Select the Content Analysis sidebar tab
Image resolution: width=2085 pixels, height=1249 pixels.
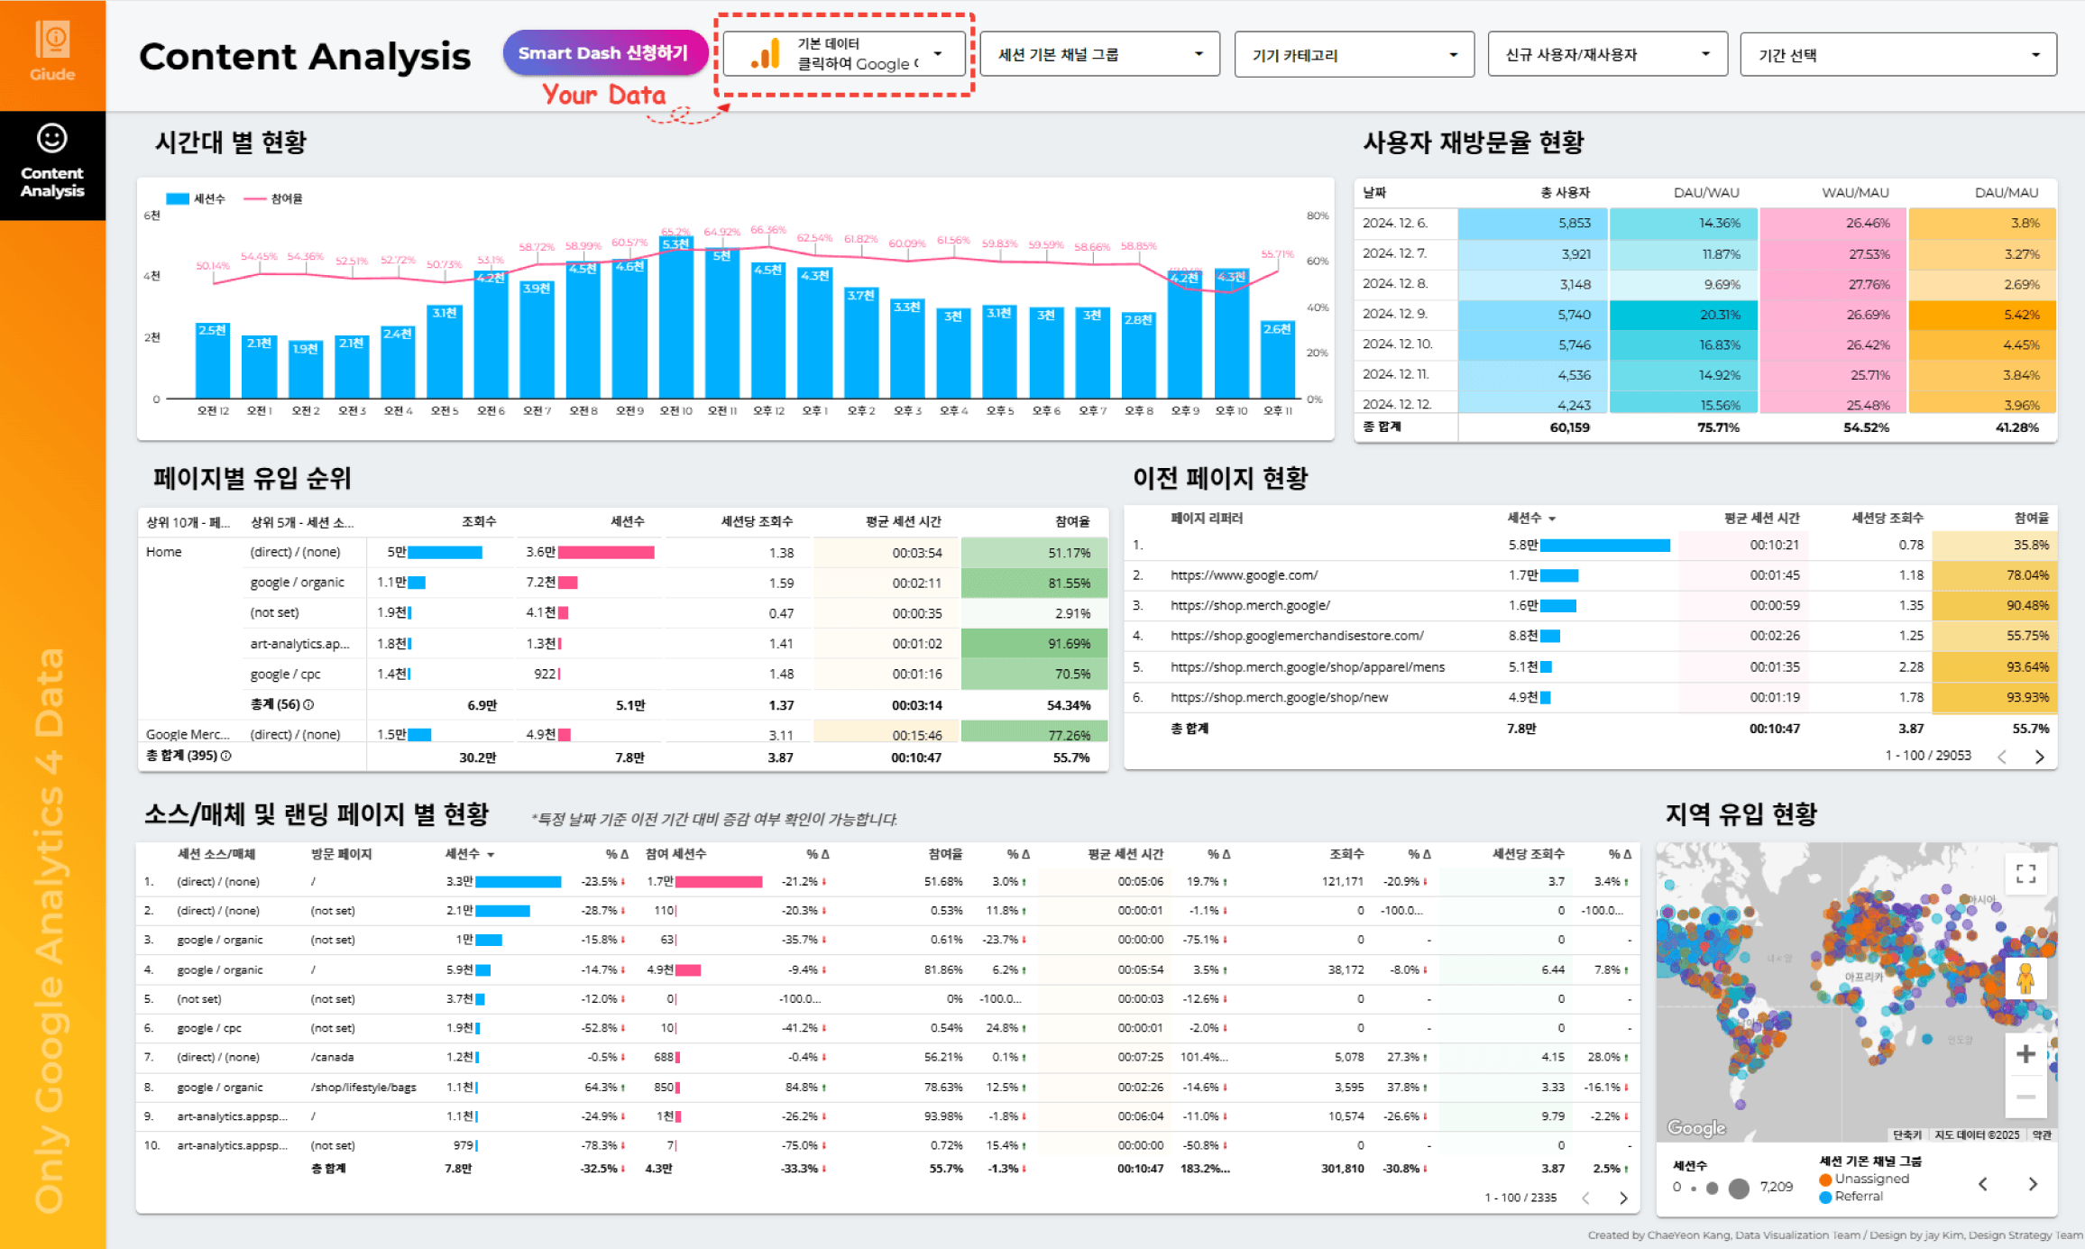click(x=52, y=165)
